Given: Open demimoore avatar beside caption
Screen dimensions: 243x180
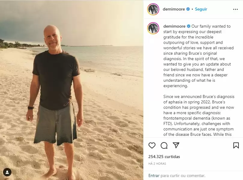Looking at the screenshot, I should 153,28.
